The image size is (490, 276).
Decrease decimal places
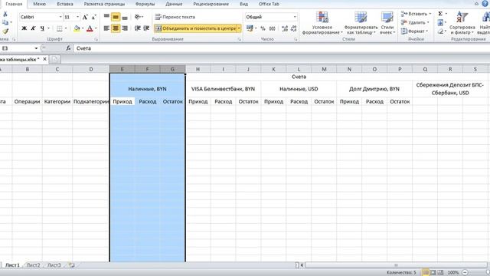tap(293, 28)
